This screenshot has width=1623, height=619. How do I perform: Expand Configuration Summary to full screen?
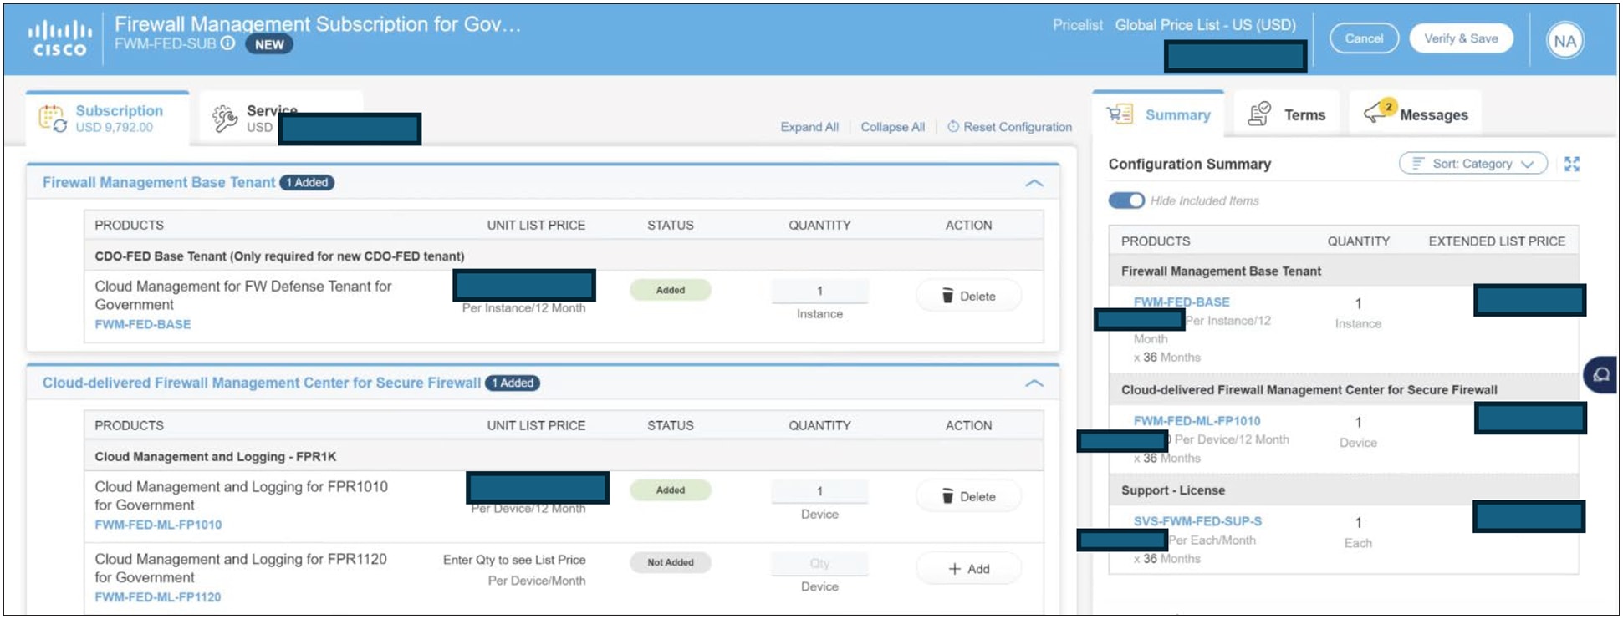click(x=1572, y=164)
